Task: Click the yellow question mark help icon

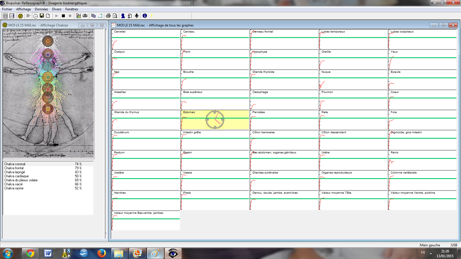Action: point(152,16)
